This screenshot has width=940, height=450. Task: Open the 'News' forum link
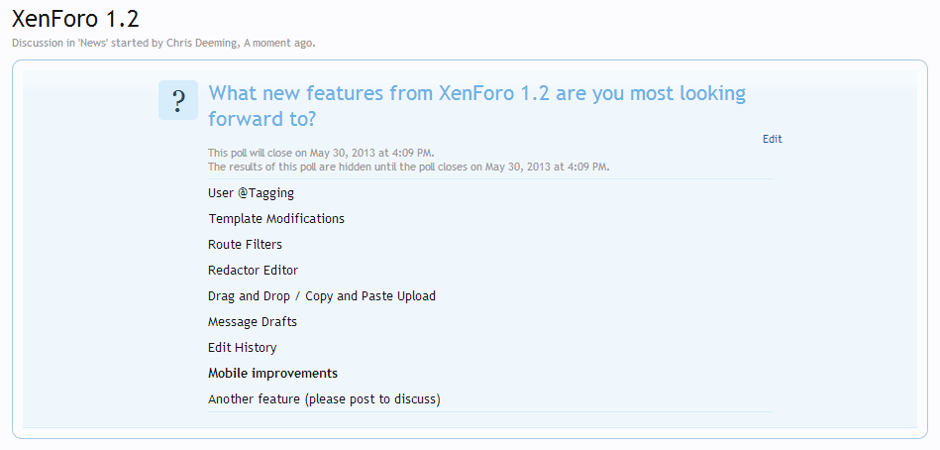click(x=92, y=43)
